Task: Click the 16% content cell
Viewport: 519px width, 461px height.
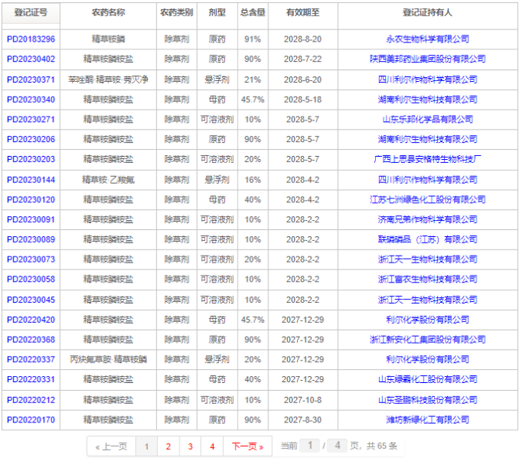Action: (x=253, y=180)
